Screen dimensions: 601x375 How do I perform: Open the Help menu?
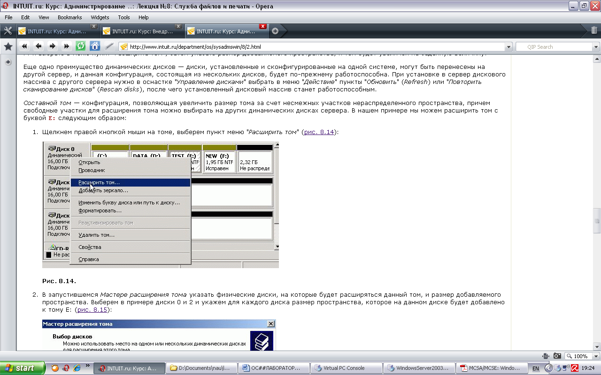coord(144,17)
